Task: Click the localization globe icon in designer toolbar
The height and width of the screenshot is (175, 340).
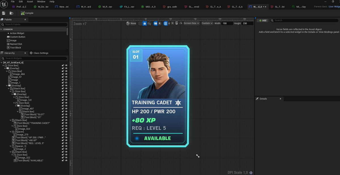Action: coord(128,23)
